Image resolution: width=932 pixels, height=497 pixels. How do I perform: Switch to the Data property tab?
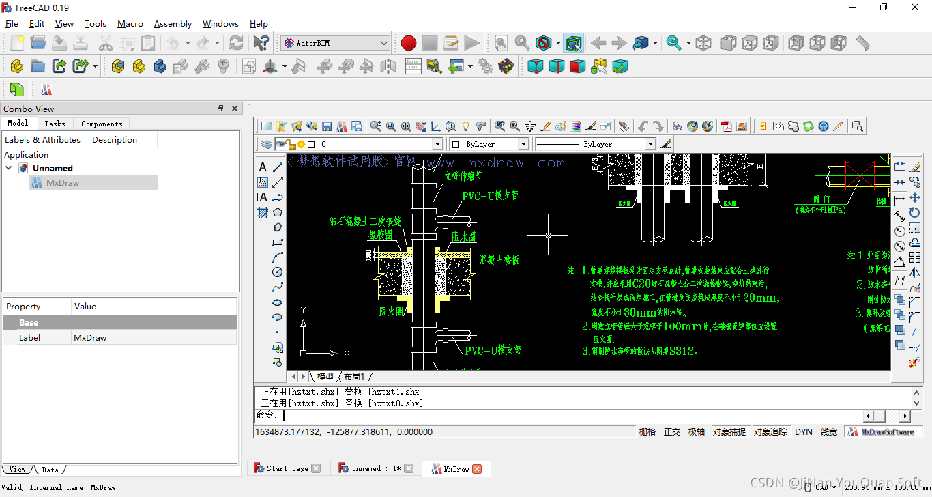[50, 469]
